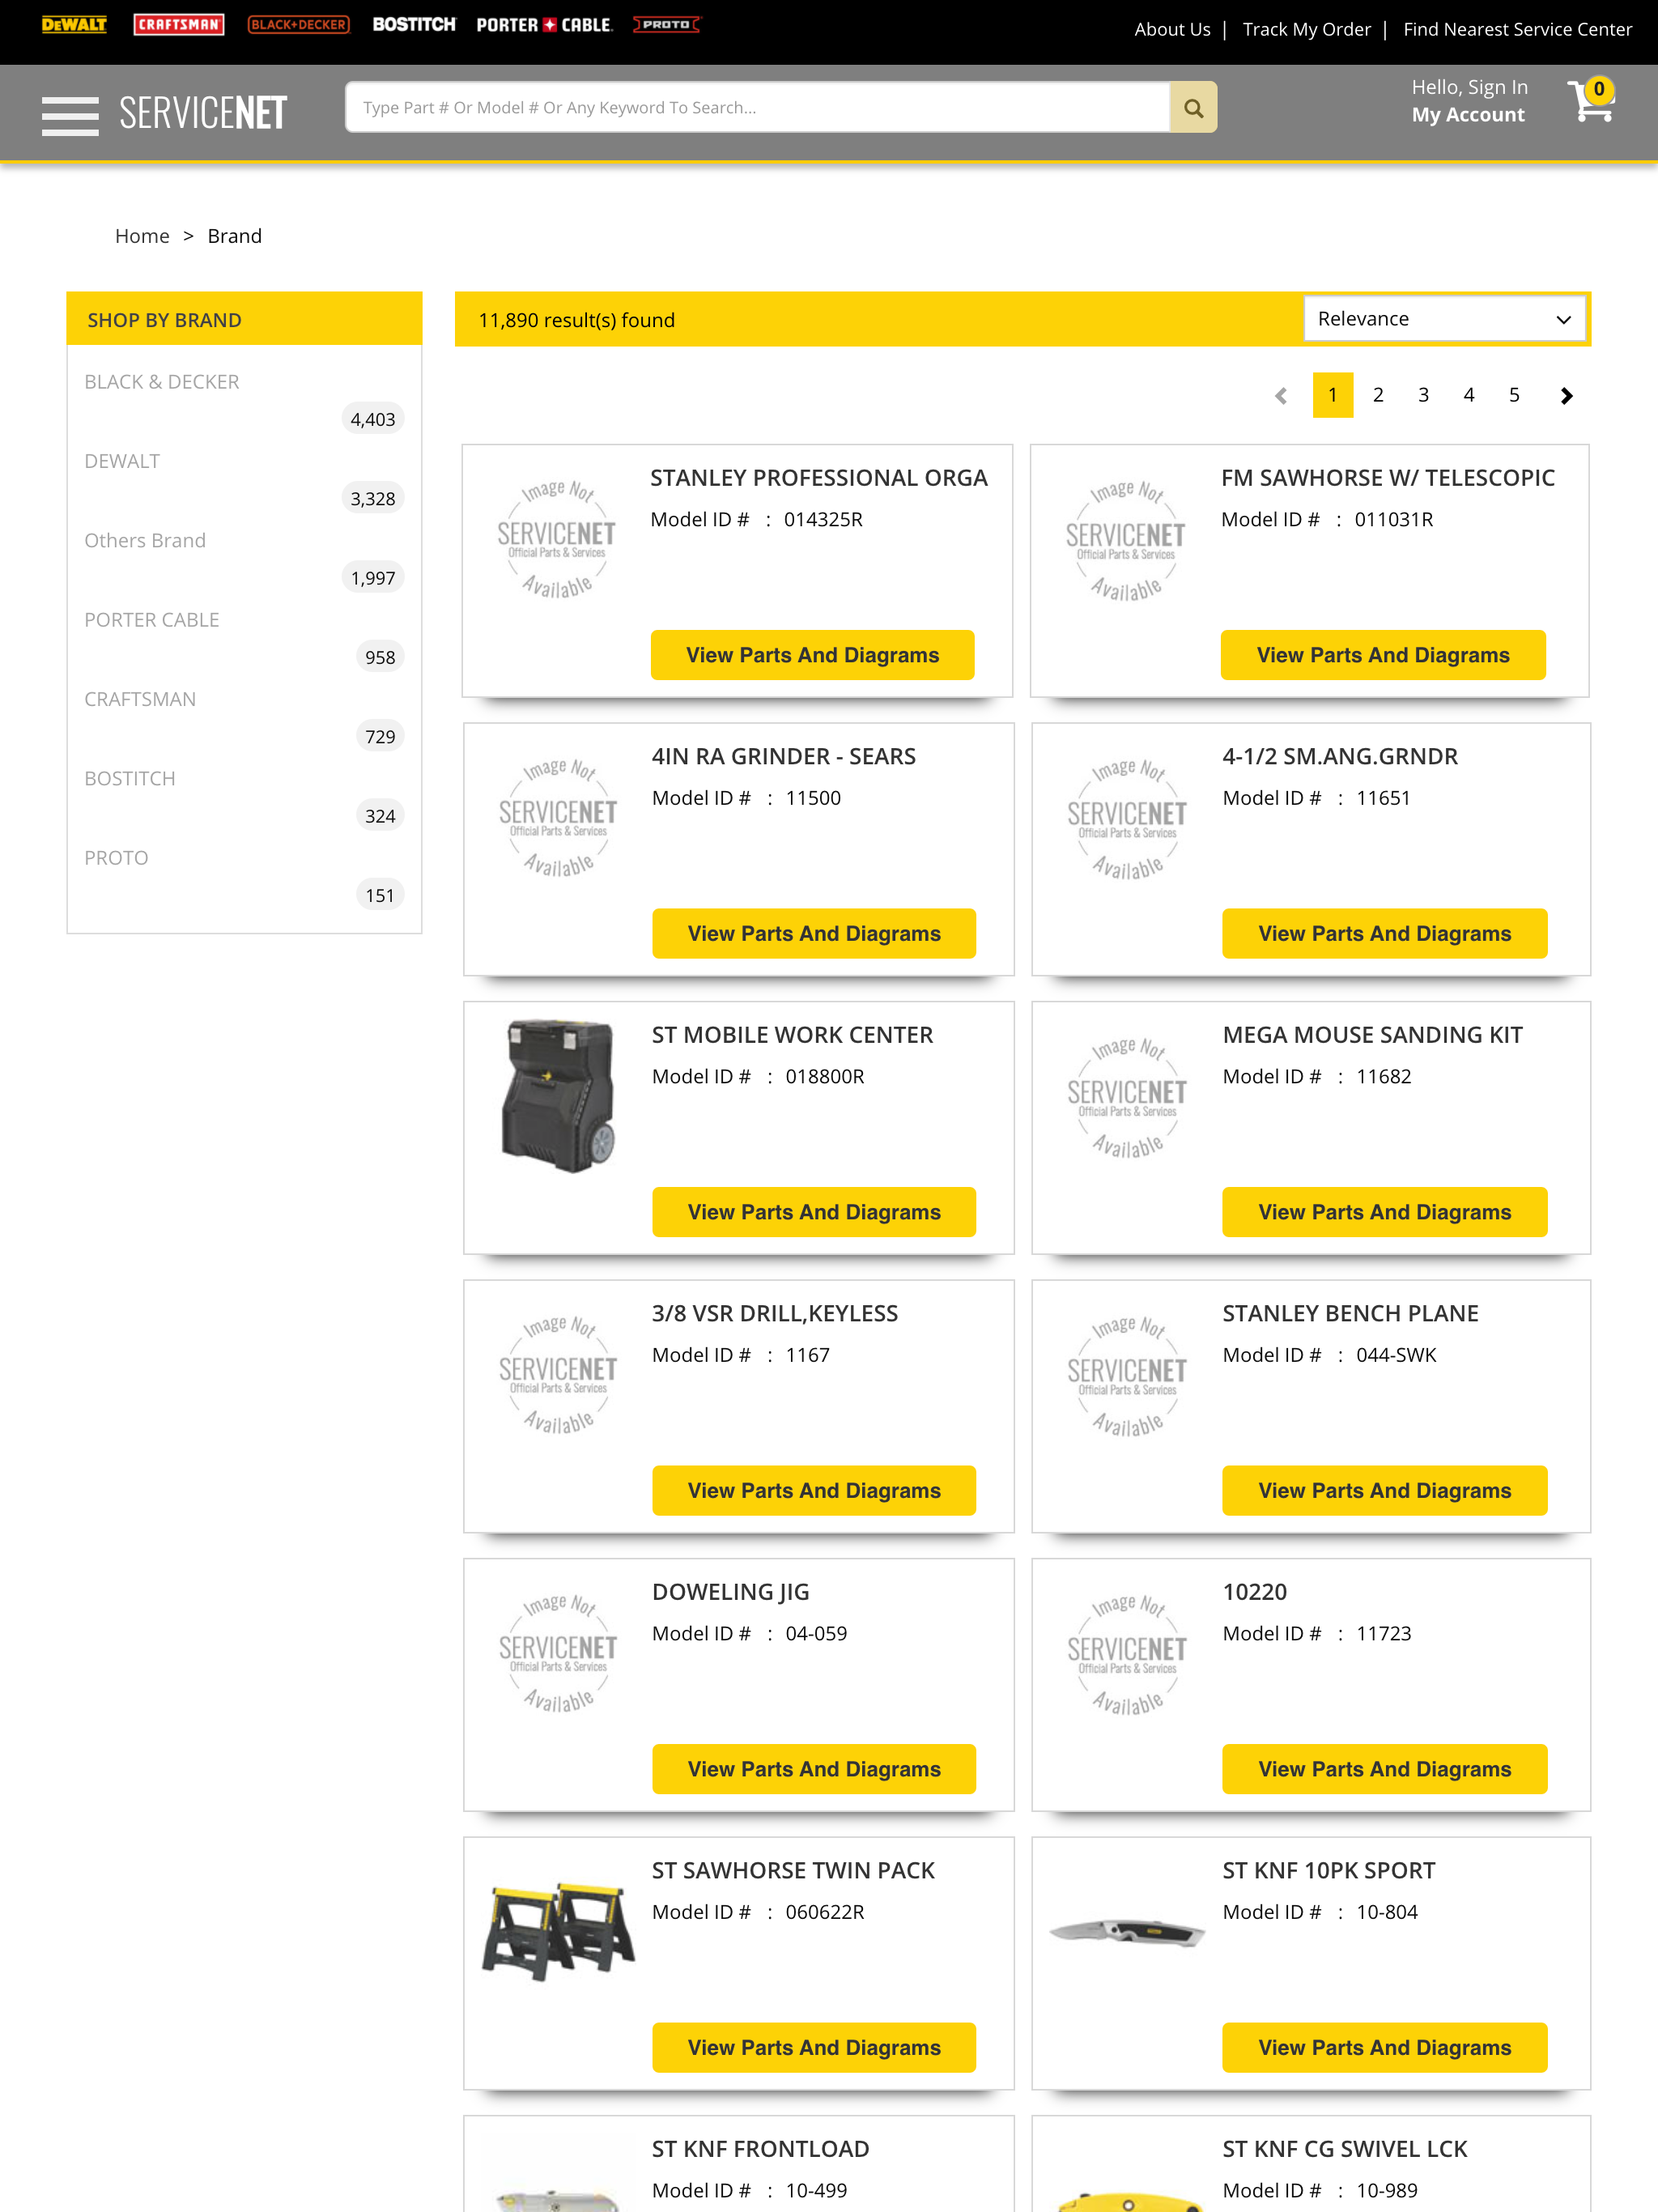The image size is (1658, 2212).
Task: Filter by BLACK & DECKER brand
Action: point(162,382)
